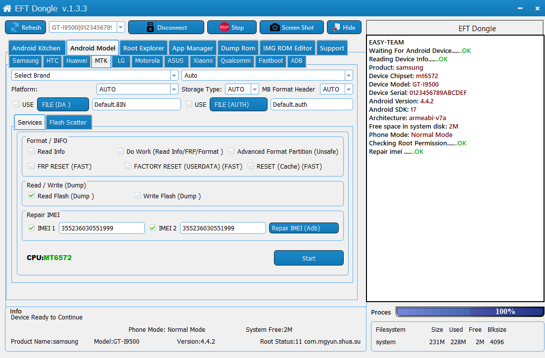Select the ASUS brand tab
Image resolution: width=545 pixels, height=358 pixels.
point(176,61)
